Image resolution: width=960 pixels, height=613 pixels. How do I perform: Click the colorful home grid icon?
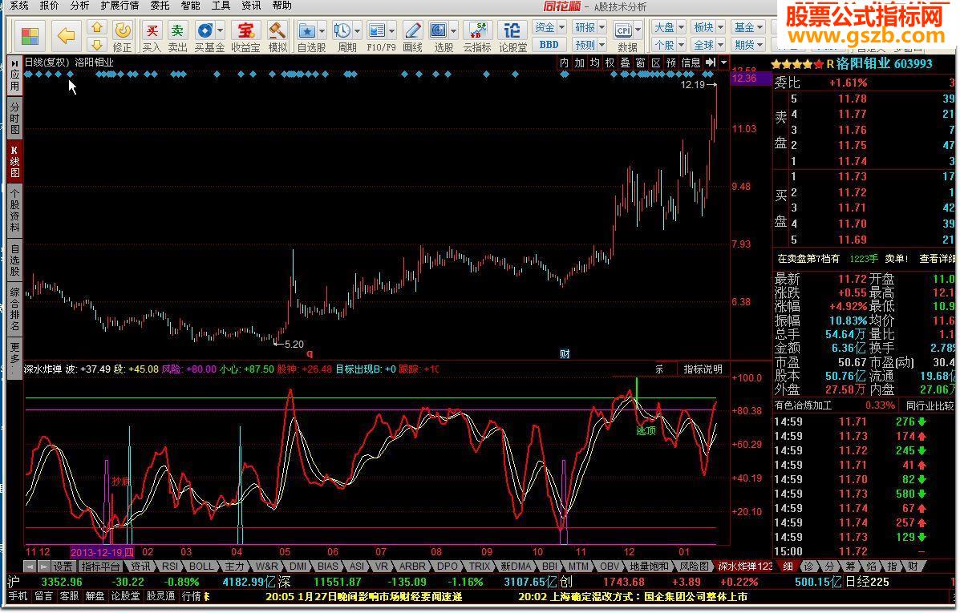point(30,35)
